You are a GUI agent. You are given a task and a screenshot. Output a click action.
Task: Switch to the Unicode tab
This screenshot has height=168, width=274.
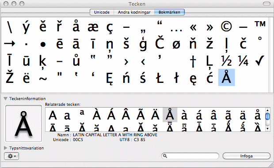pos(102,12)
